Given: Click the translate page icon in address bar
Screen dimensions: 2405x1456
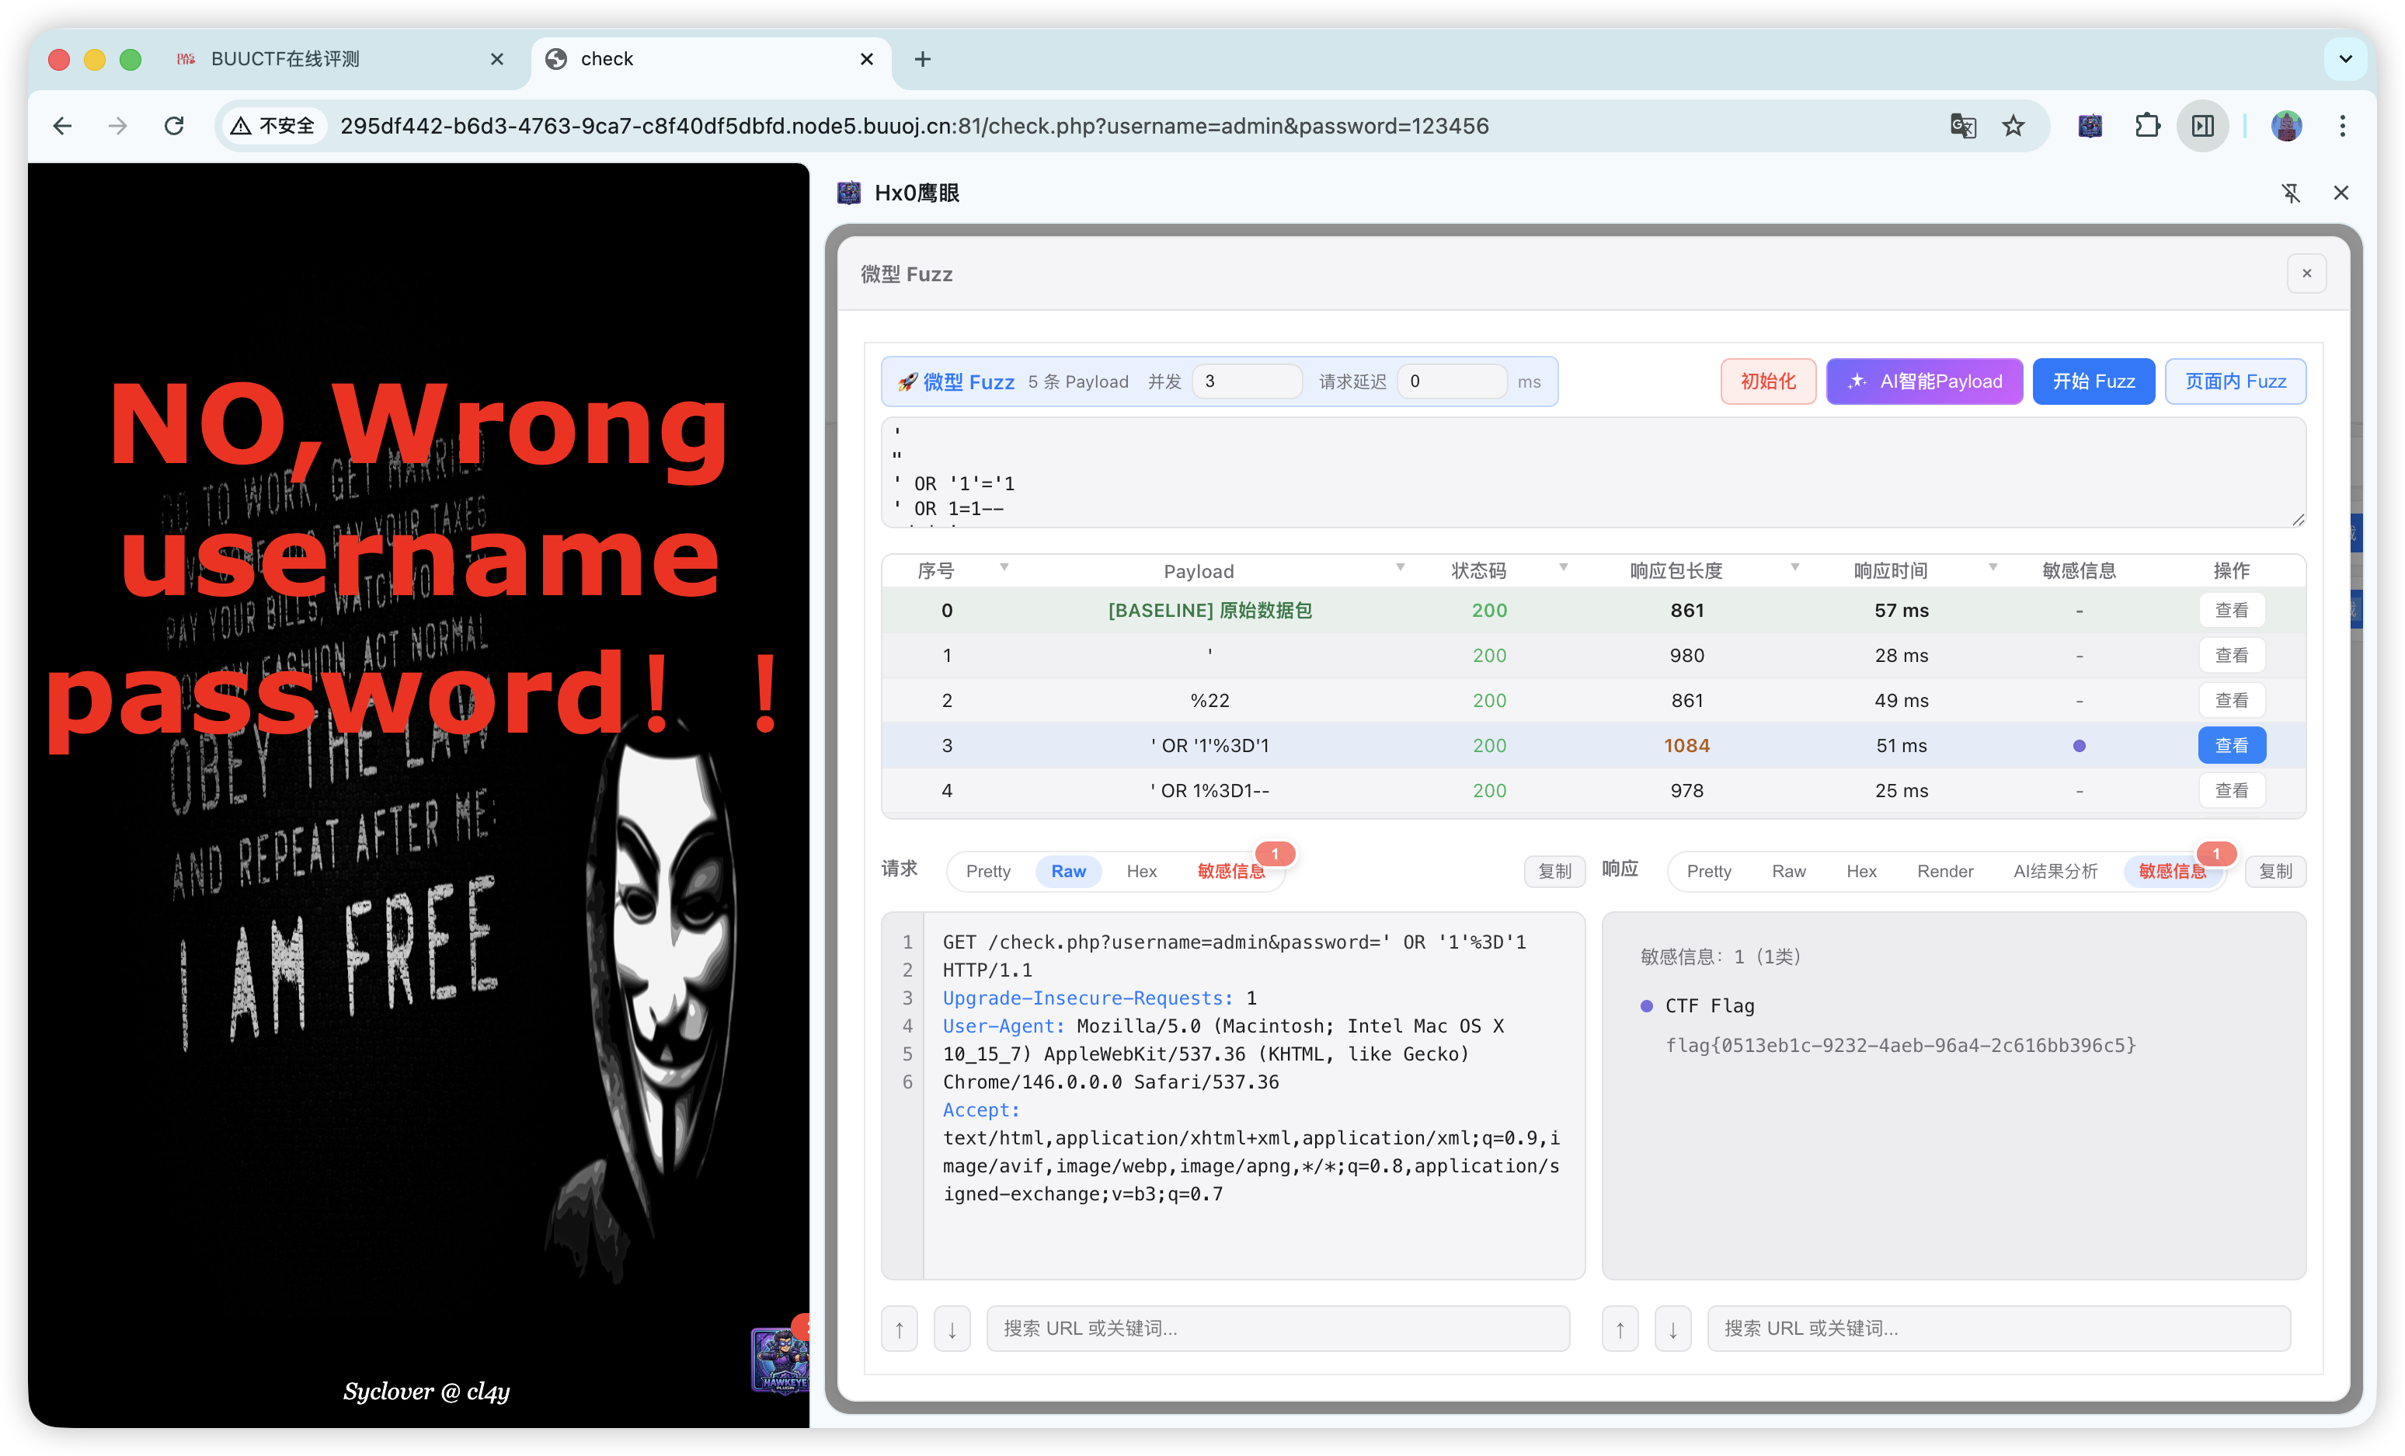Looking at the screenshot, I should (x=1962, y=126).
